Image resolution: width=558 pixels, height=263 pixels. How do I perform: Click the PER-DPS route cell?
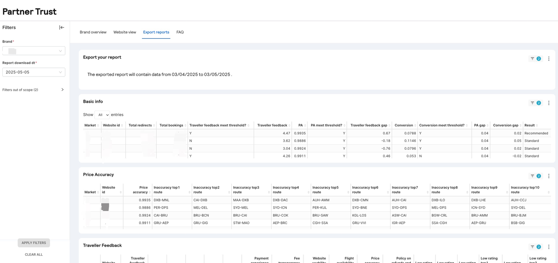(161, 208)
